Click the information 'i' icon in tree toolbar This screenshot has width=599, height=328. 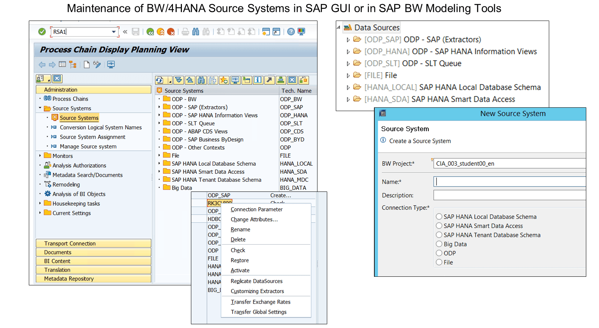pos(258,80)
